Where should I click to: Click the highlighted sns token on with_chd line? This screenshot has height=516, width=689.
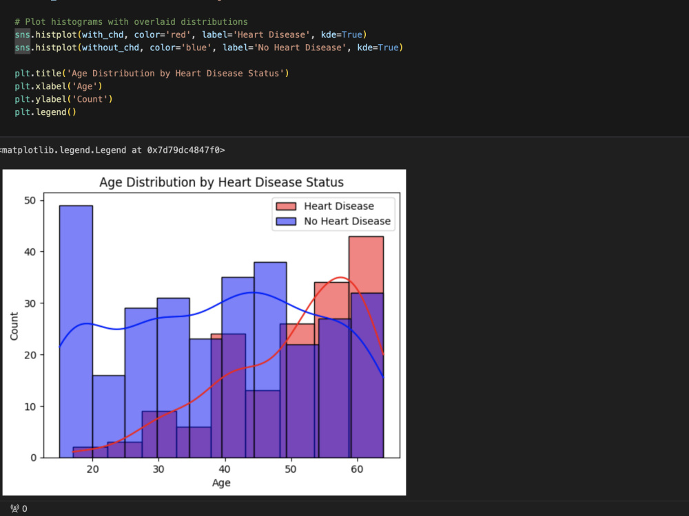[23, 34]
